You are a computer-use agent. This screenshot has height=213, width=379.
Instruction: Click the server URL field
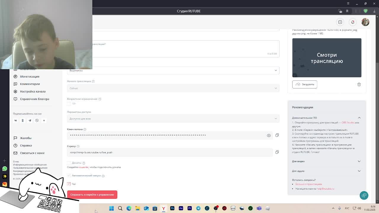coord(170,152)
